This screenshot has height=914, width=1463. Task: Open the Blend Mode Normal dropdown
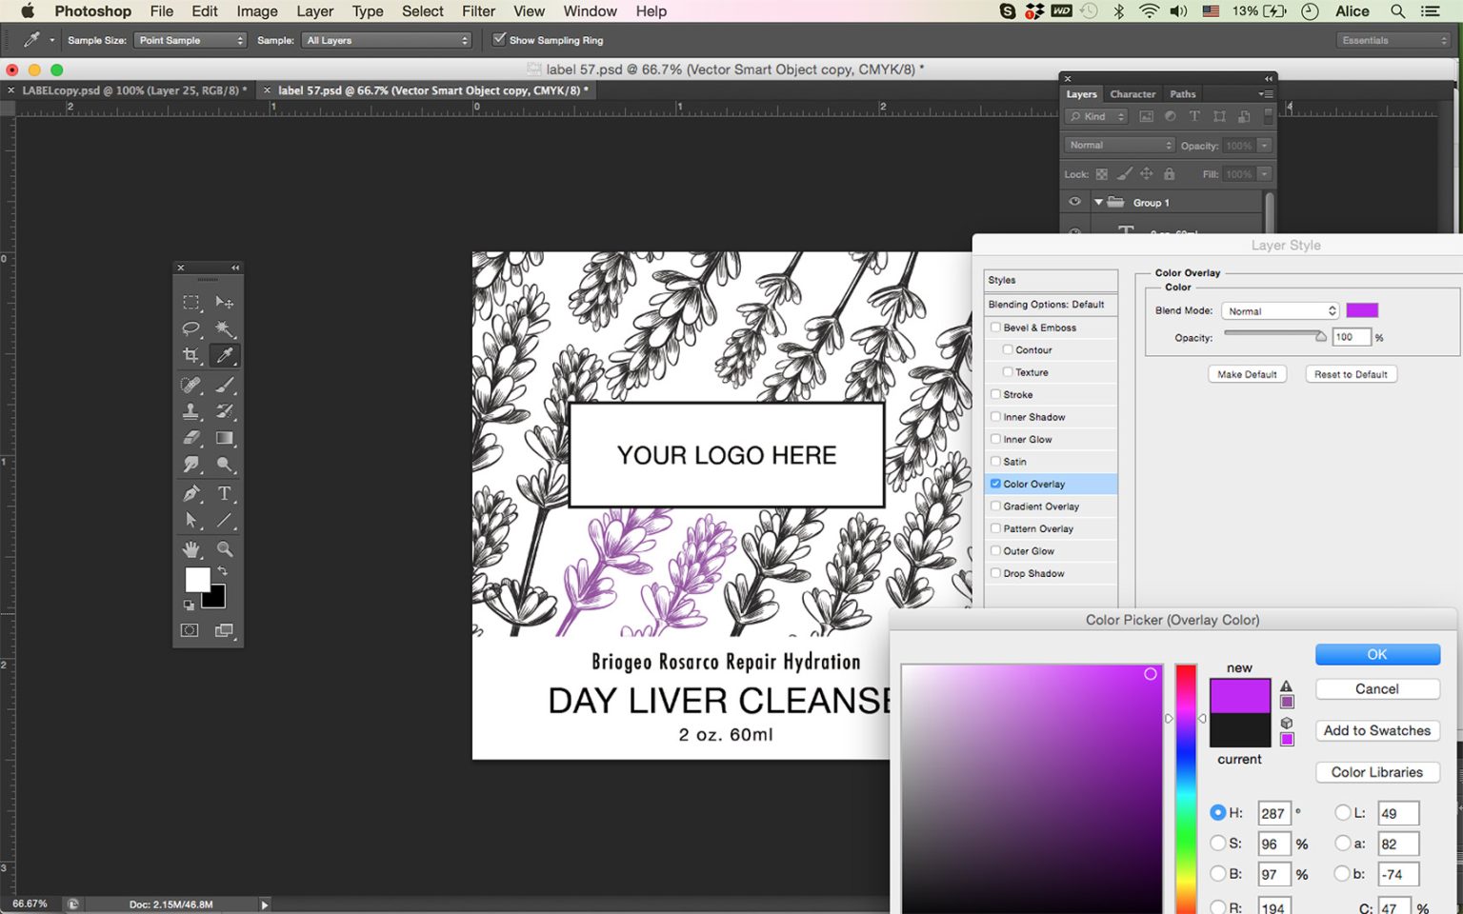coord(1280,311)
